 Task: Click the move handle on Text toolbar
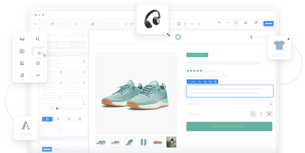[205, 82]
